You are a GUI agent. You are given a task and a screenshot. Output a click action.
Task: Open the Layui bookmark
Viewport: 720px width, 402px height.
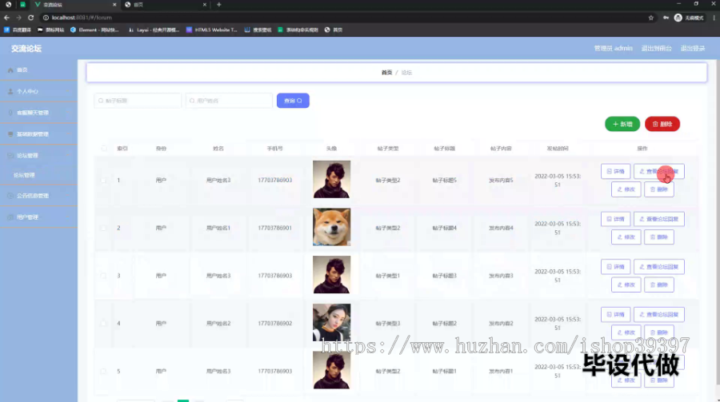pos(154,30)
